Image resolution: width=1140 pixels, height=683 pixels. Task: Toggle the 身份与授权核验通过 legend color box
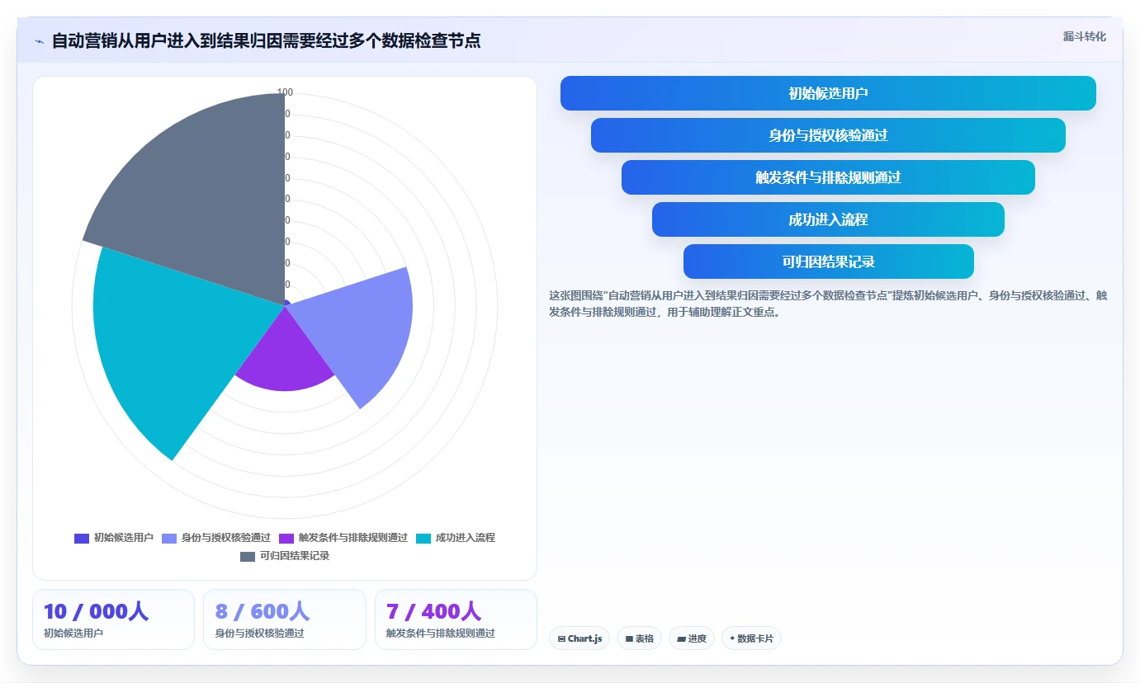pyautogui.click(x=169, y=538)
